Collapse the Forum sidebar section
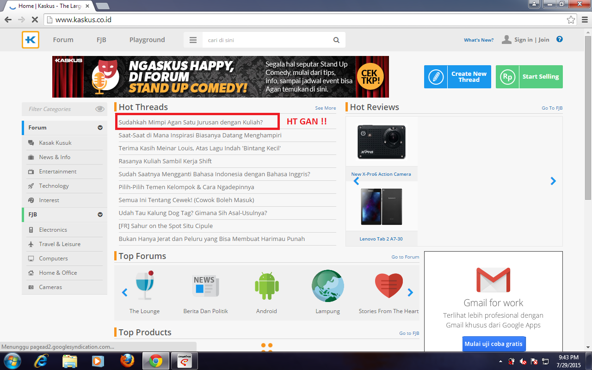The image size is (592, 370). pos(100,128)
